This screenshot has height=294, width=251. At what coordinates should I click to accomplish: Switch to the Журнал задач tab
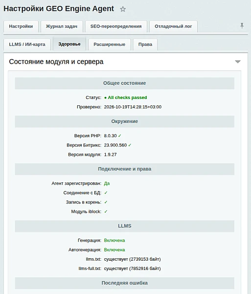(62, 26)
